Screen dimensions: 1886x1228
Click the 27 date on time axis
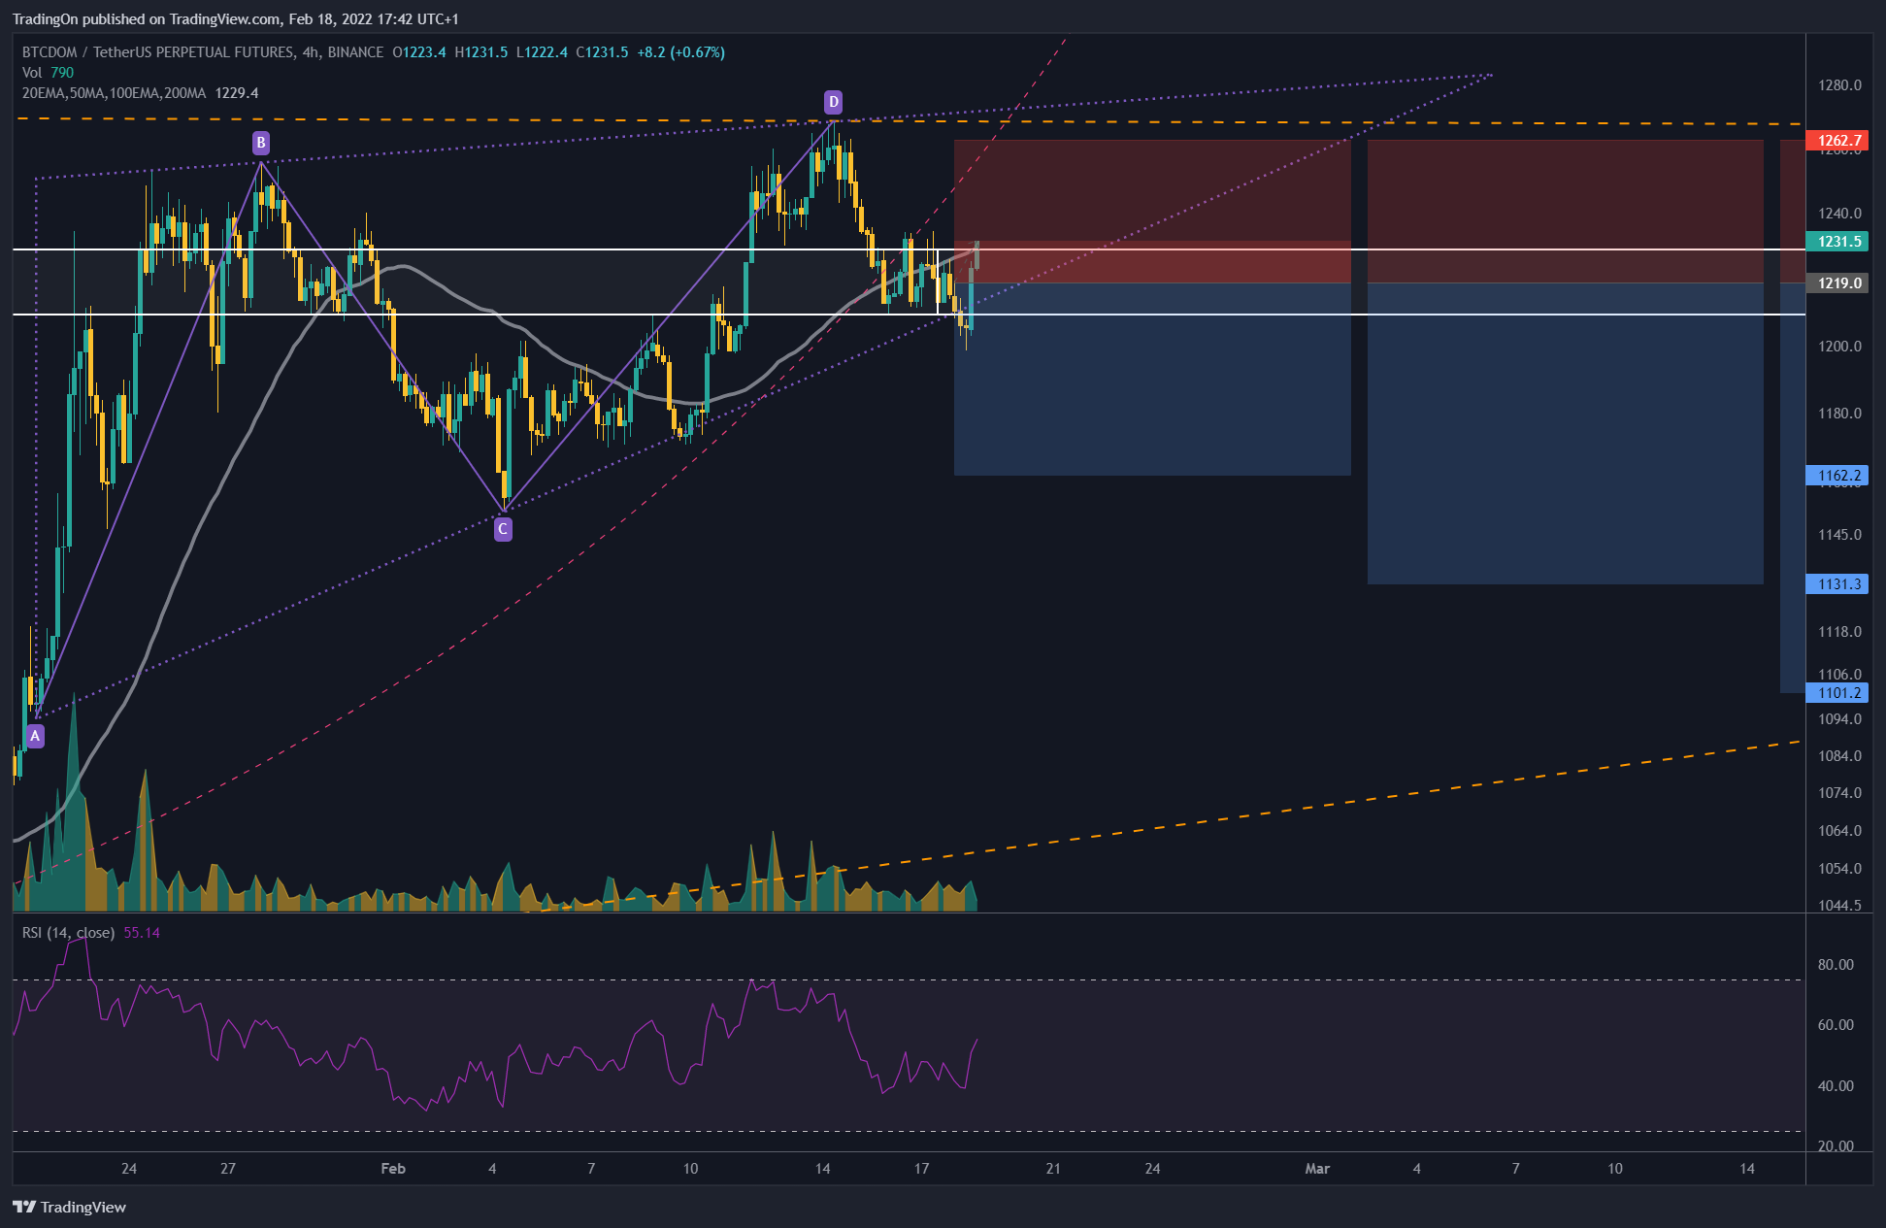(x=228, y=1169)
